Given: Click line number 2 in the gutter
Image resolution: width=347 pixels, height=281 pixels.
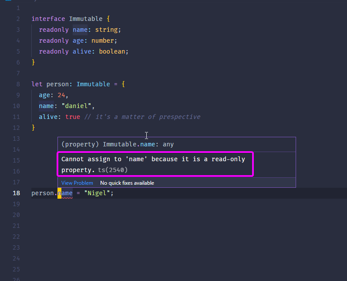Looking at the screenshot, I should [x=18, y=19].
